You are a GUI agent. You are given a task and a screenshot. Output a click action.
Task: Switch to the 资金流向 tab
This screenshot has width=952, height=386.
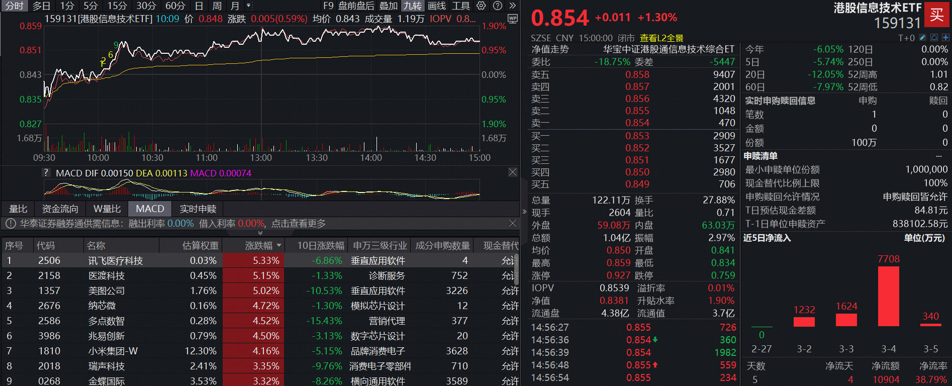point(60,209)
